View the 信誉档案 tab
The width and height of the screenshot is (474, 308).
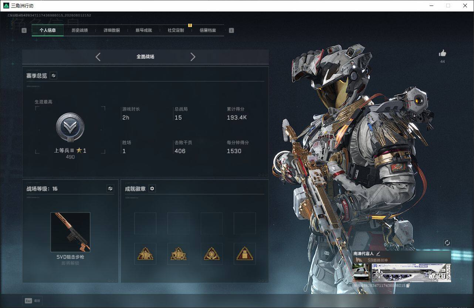pos(208,30)
